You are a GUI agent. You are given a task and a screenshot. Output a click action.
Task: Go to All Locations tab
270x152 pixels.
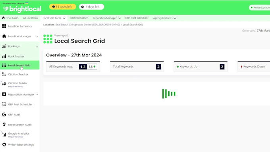31,18
